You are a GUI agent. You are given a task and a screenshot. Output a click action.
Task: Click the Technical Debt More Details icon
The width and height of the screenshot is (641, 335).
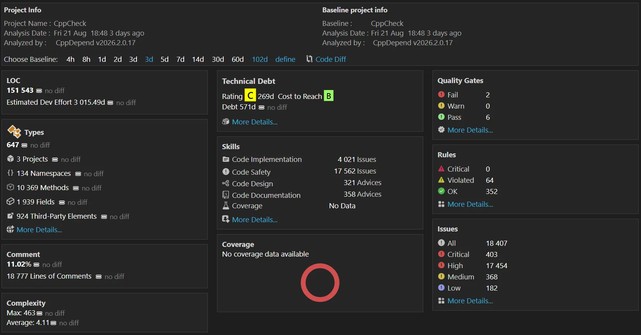pyautogui.click(x=226, y=122)
